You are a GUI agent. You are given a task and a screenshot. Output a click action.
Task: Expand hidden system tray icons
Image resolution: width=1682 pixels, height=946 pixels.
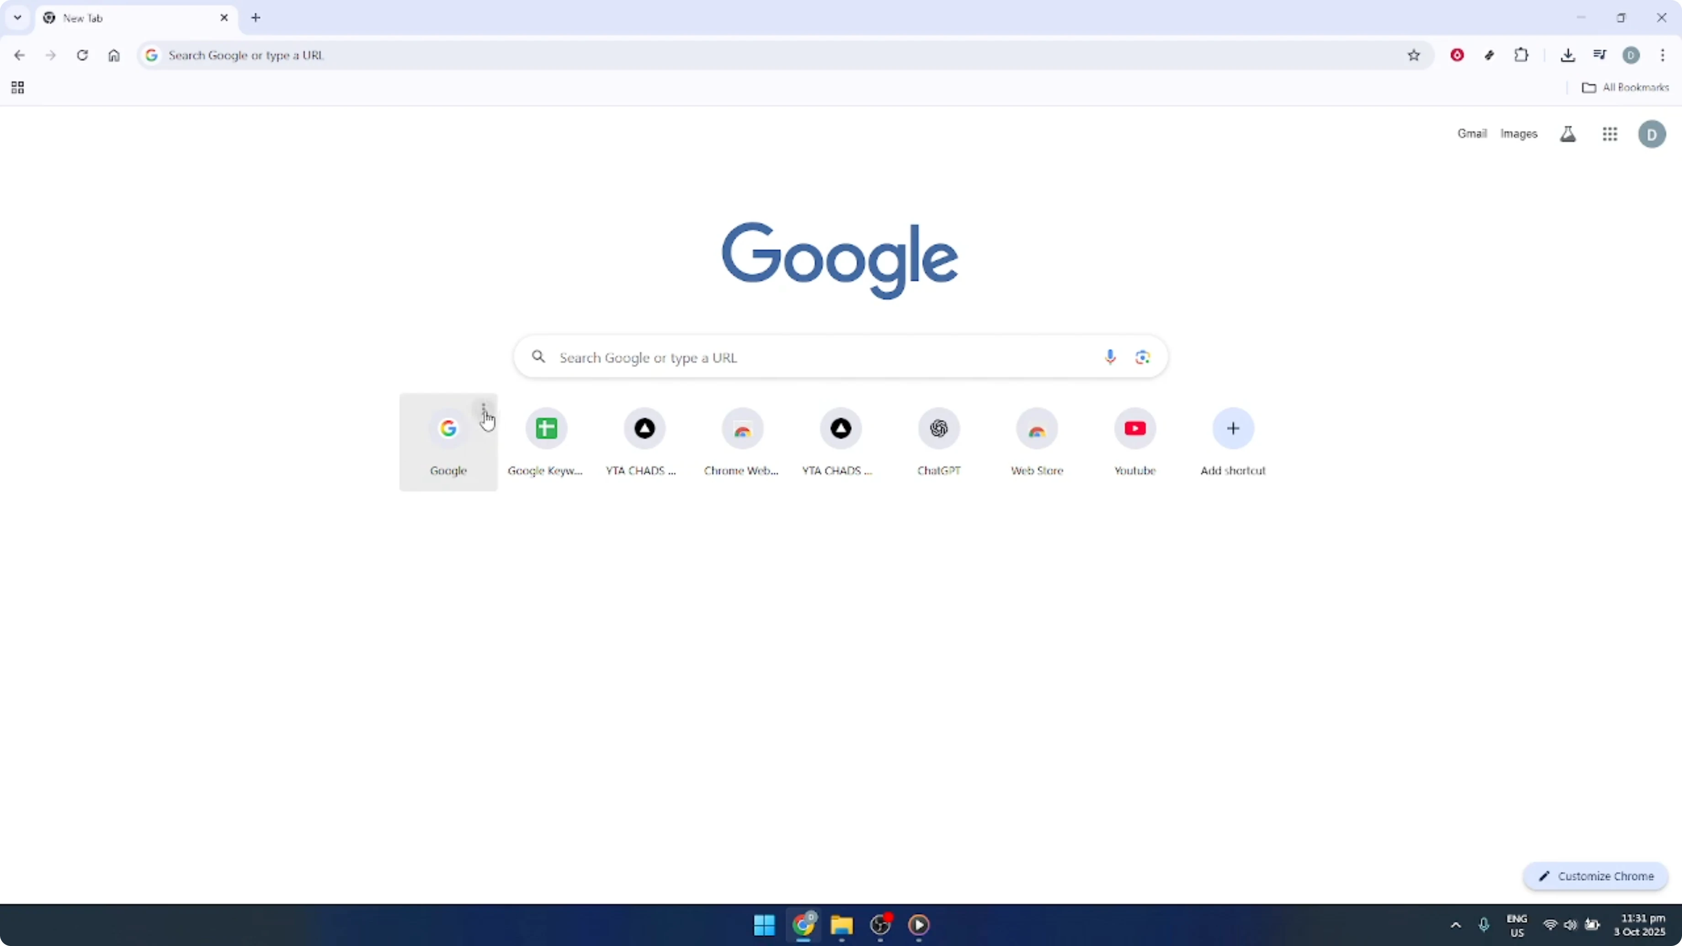coord(1455,925)
